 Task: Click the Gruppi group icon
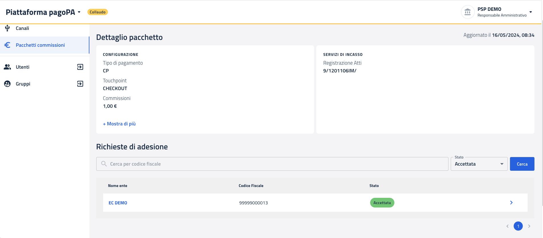tap(7, 84)
